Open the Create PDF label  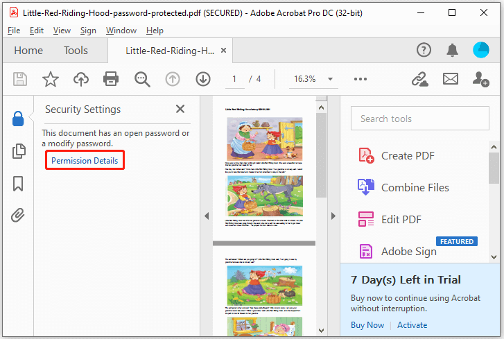(x=408, y=156)
